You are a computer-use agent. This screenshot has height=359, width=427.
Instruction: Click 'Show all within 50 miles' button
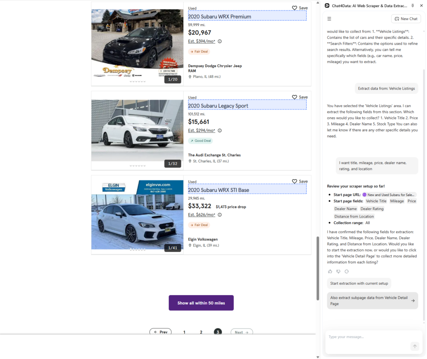[201, 303]
